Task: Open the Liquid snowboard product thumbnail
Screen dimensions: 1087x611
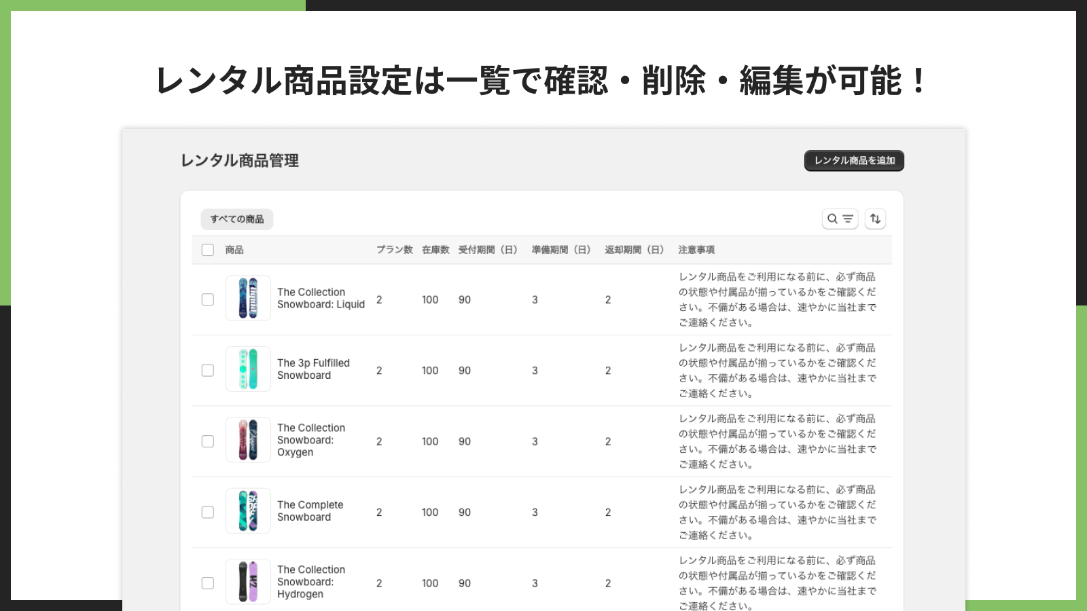Action: [x=248, y=299]
